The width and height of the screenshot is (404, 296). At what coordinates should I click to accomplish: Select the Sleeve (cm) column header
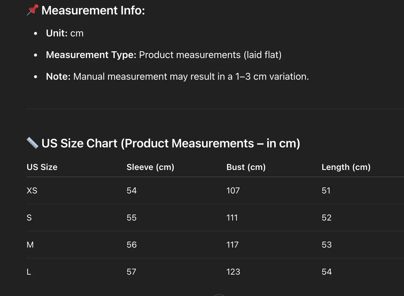(x=150, y=167)
